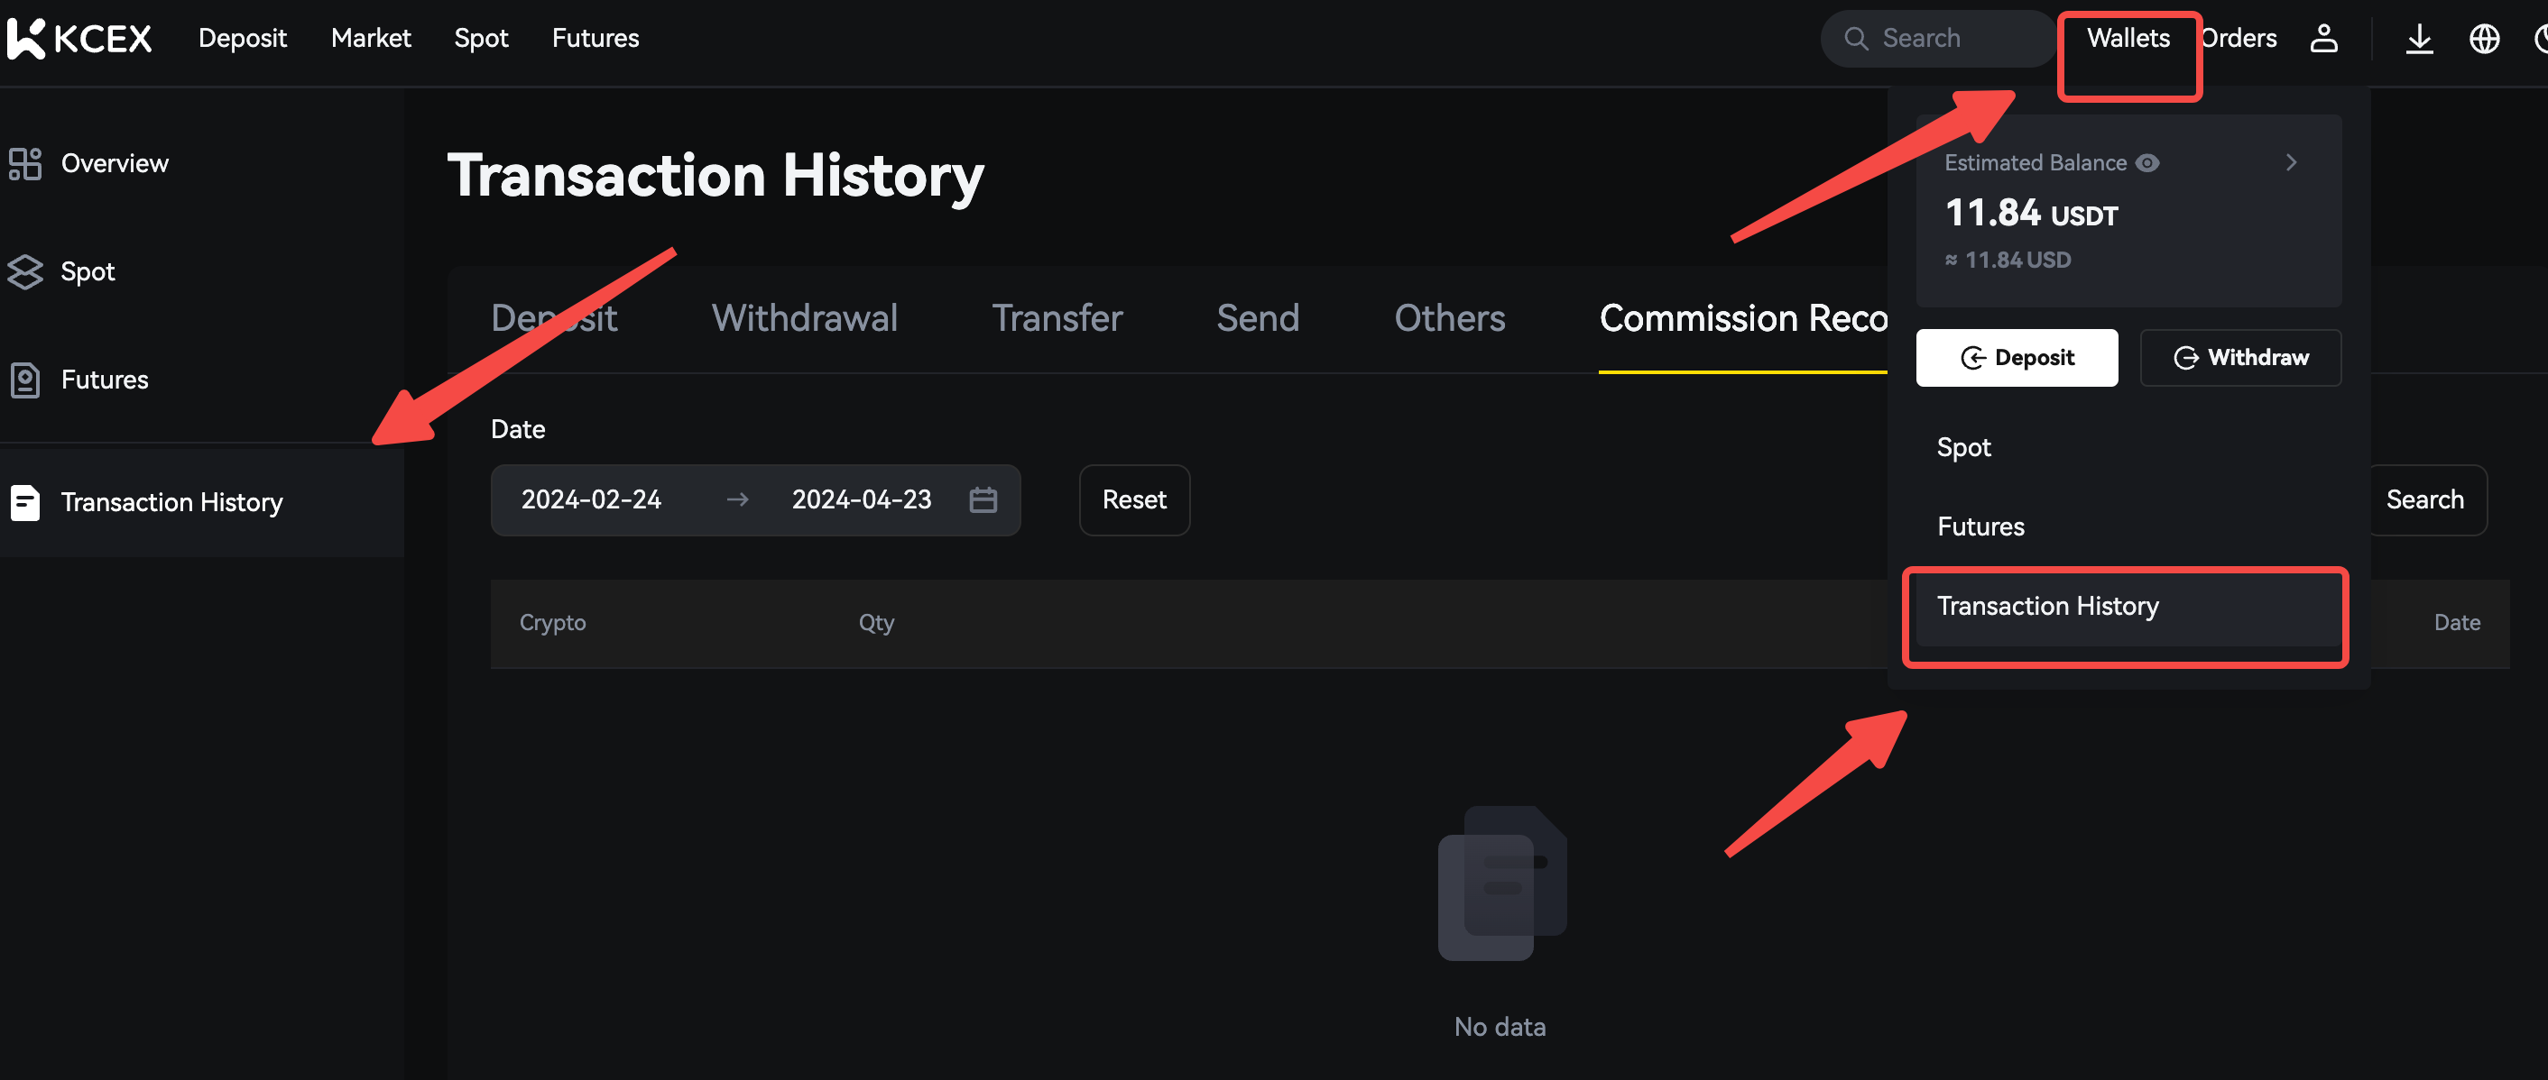Click the Reset date button
The width and height of the screenshot is (2548, 1080).
(1133, 500)
